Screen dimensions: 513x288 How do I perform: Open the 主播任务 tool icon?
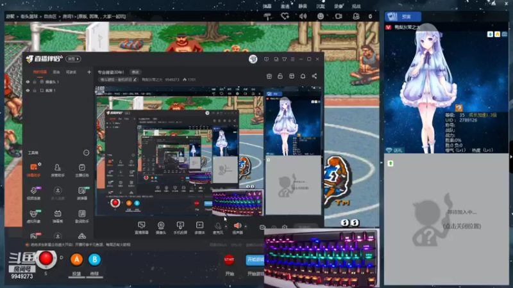point(82,170)
